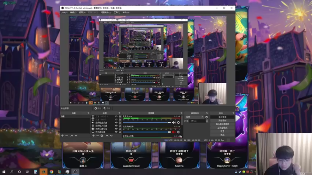The image size is (312, 175).
Task: Open microphone mixer channel settings gear
Action: click(179, 122)
